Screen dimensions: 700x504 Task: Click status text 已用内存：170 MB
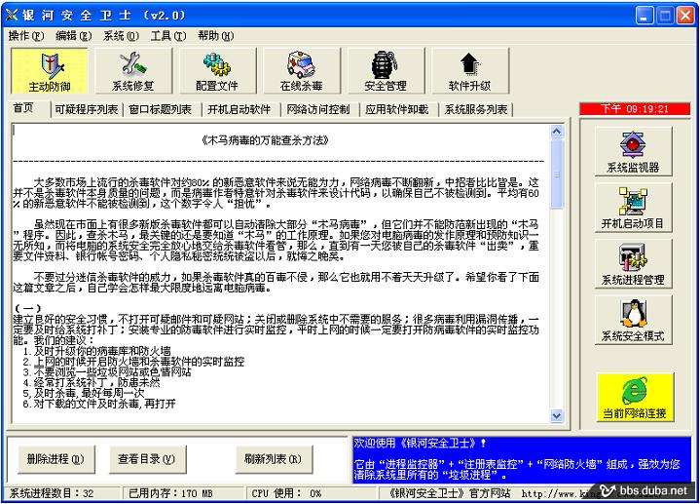pyautogui.click(x=171, y=493)
